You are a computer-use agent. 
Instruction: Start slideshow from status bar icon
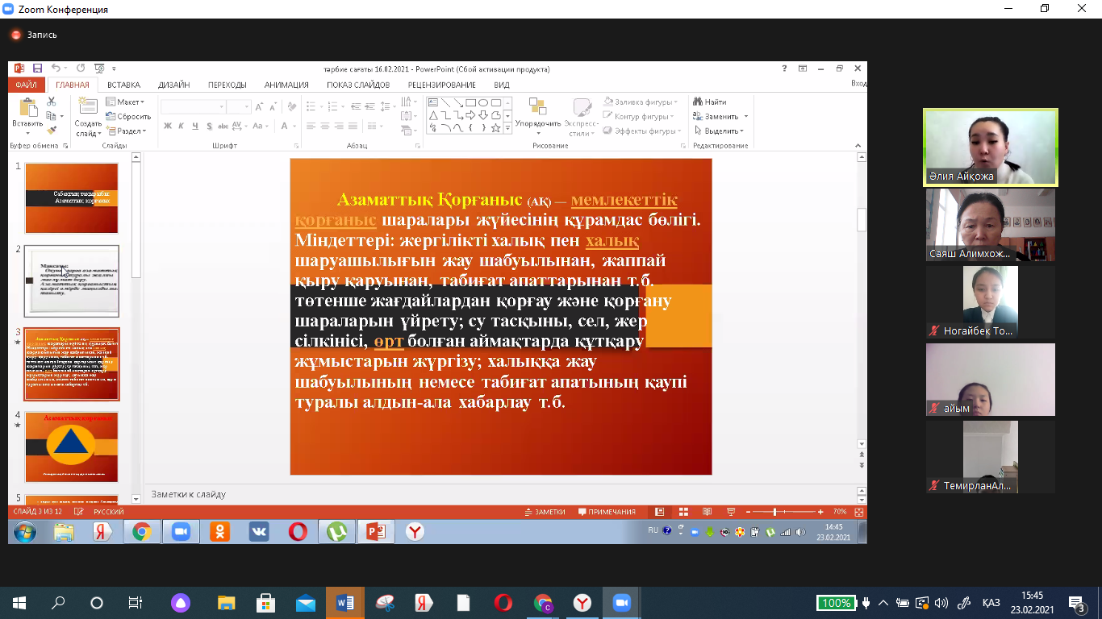coord(731,512)
